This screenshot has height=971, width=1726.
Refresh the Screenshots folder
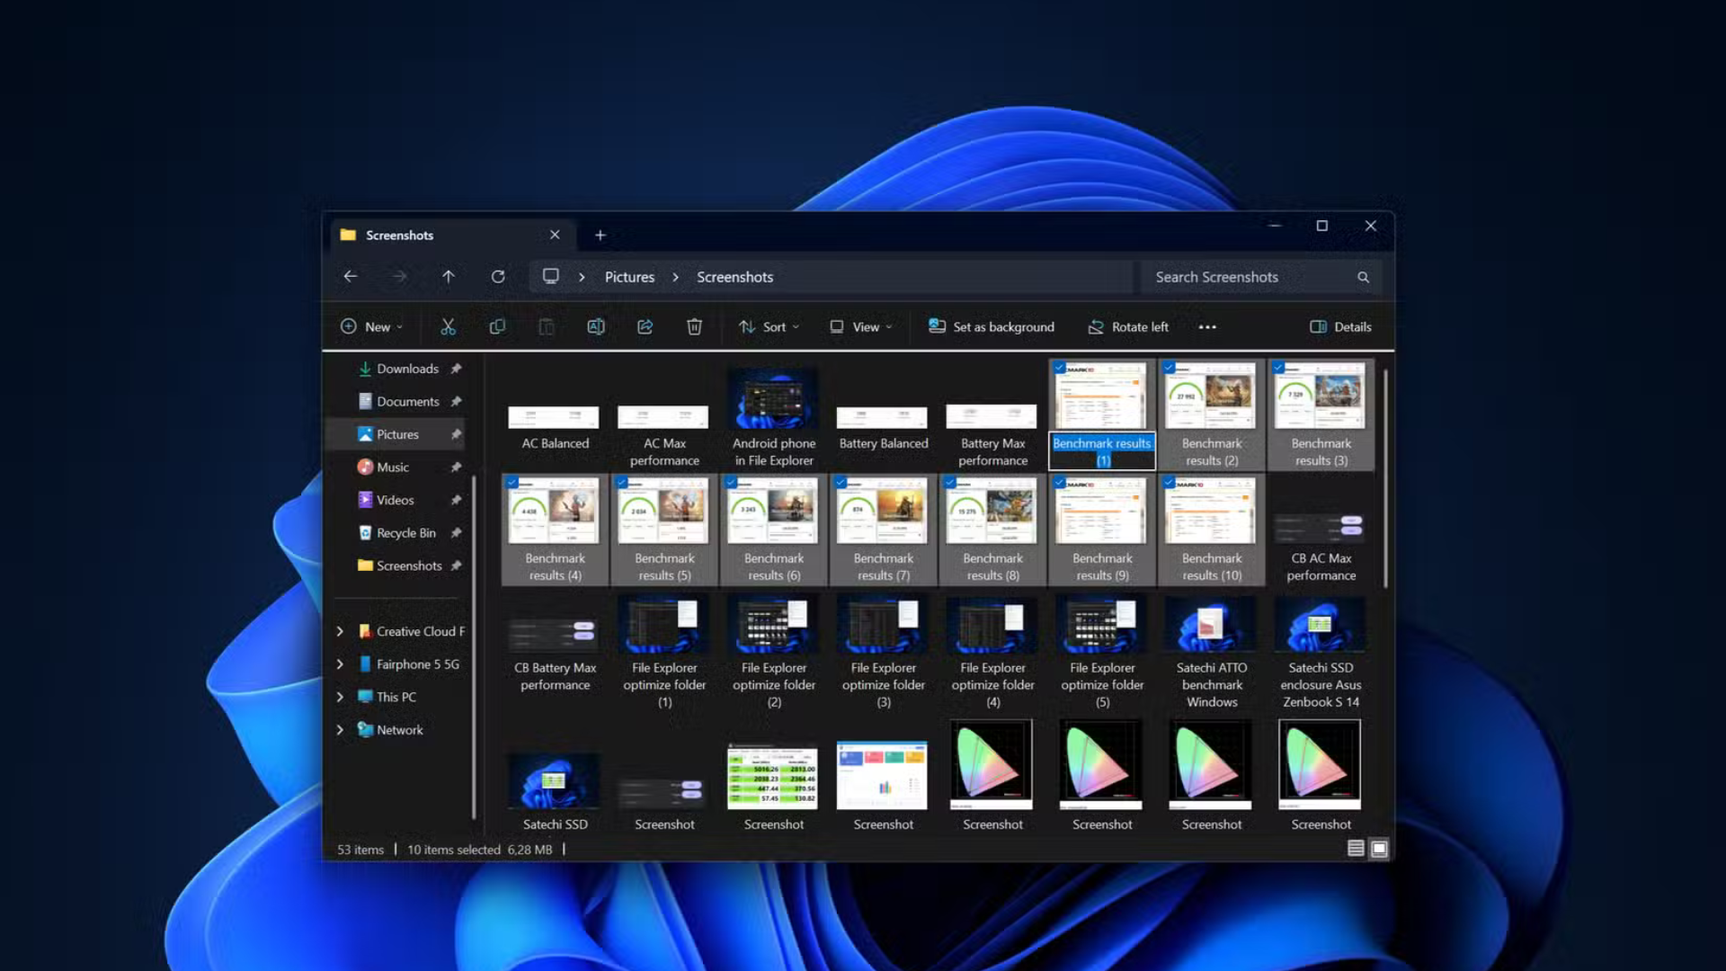click(x=498, y=277)
